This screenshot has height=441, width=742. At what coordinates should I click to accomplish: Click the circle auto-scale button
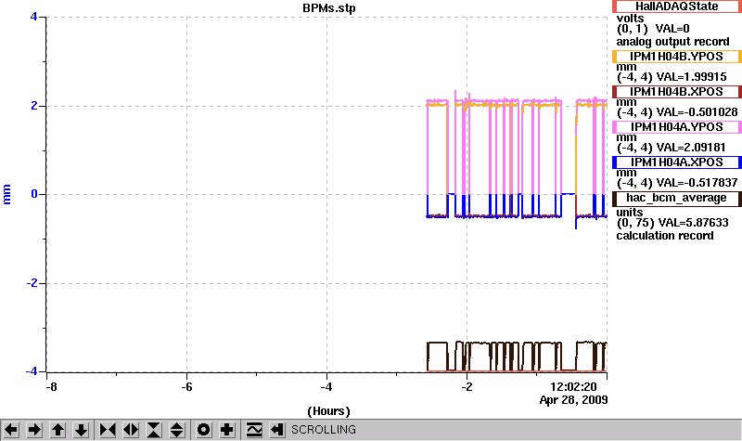pos(203,430)
